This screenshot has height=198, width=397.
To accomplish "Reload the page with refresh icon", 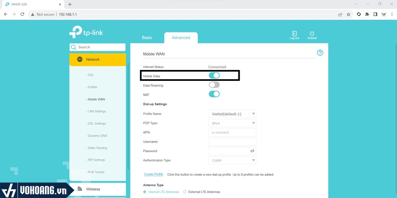I will pos(22,14).
